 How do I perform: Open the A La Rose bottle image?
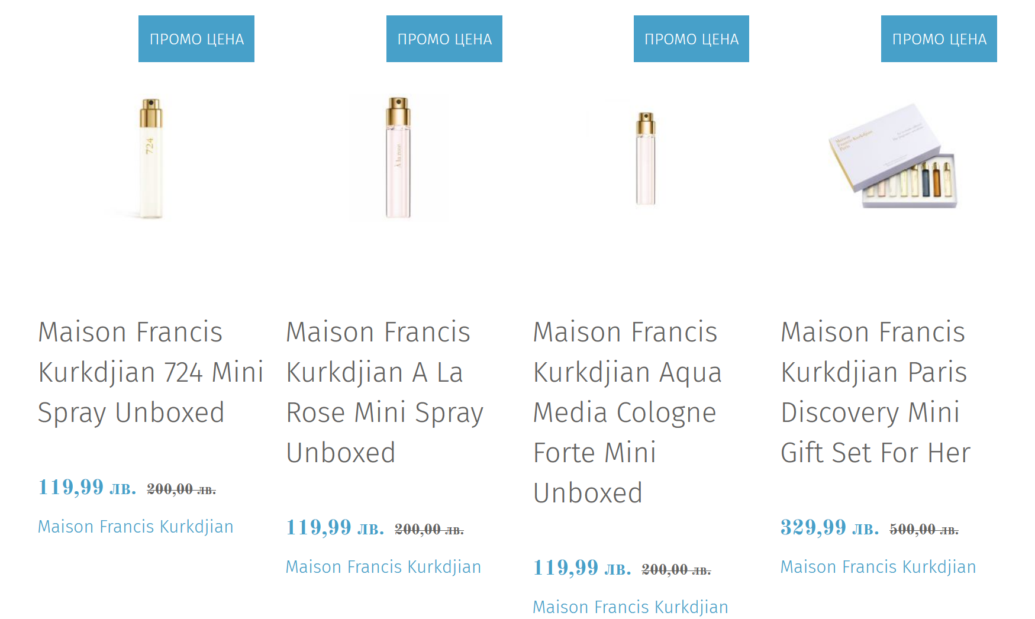[x=398, y=159]
